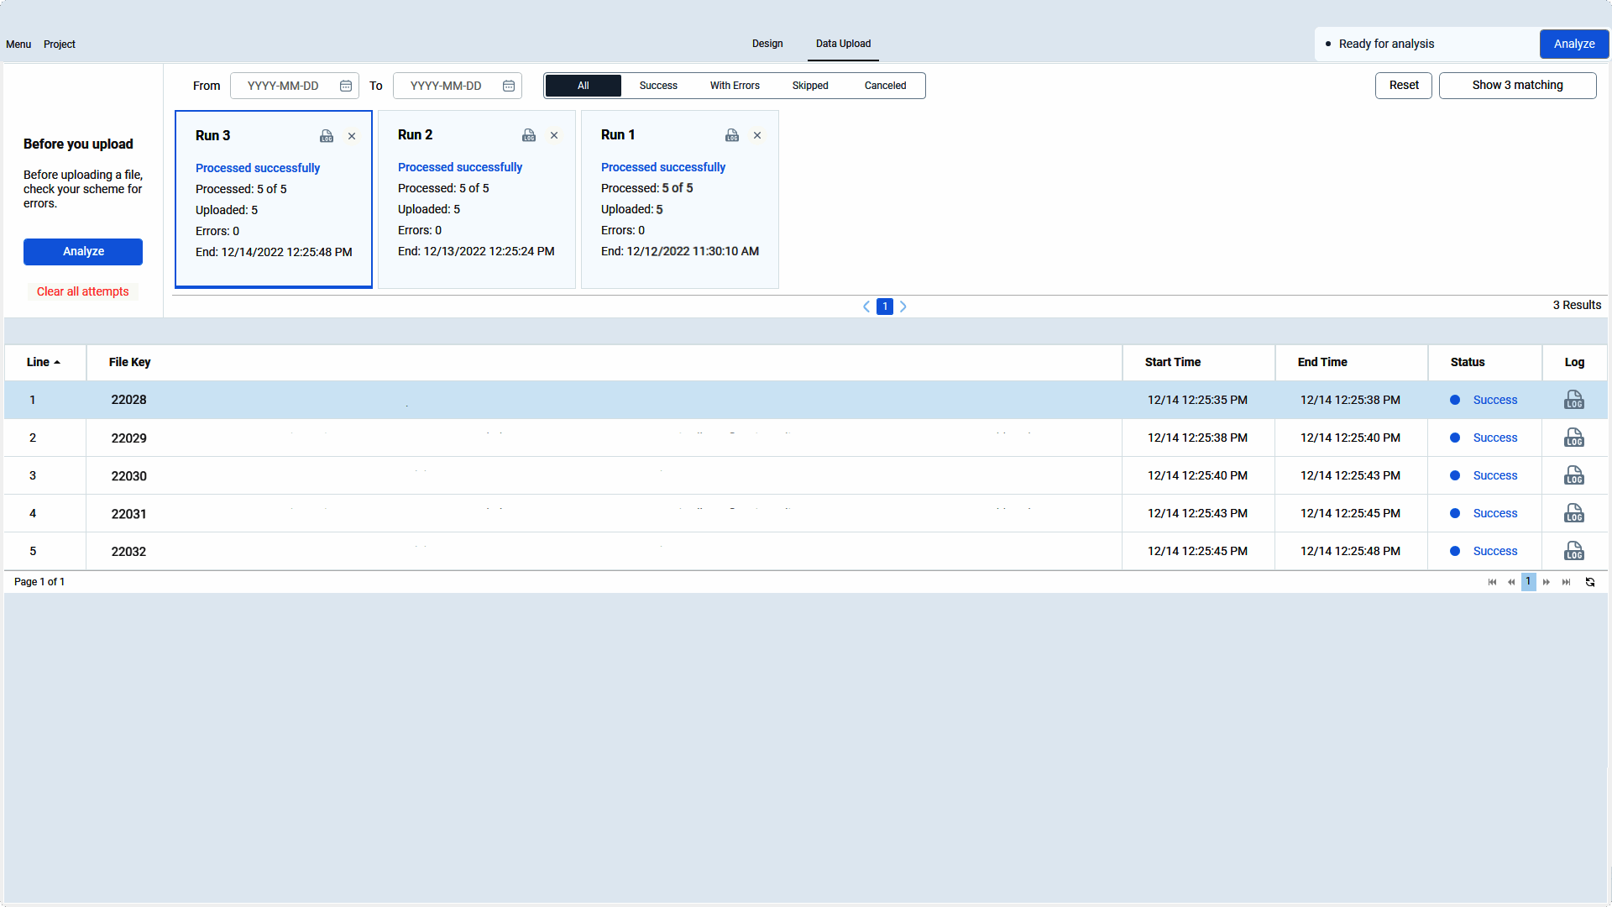View the log for file key 22028
The width and height of the screenshot is (1612, 907).
[1573, 400]
